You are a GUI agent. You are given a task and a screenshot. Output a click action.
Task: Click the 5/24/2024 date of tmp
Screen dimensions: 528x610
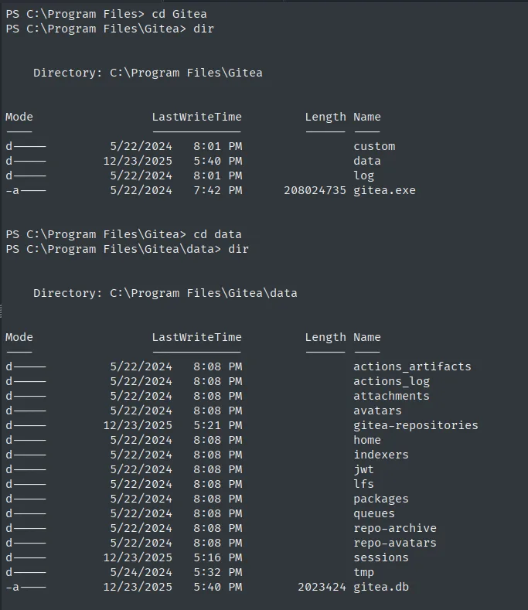[x=141, y=572]
